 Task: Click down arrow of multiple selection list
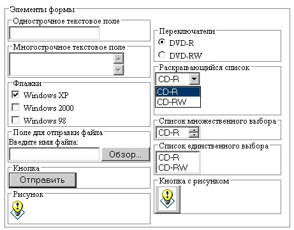194,134
